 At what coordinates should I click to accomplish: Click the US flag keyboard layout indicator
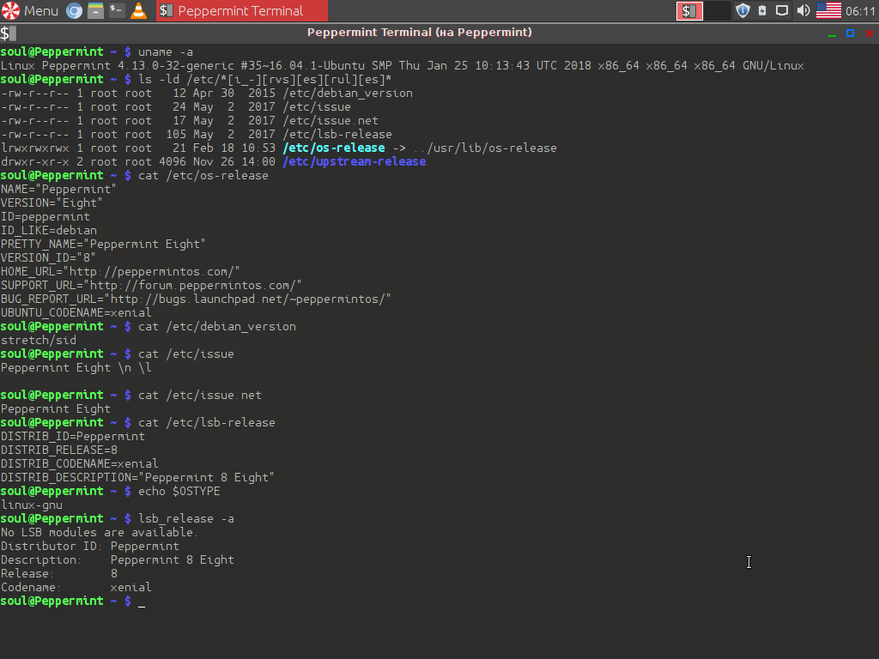point(828,10)
